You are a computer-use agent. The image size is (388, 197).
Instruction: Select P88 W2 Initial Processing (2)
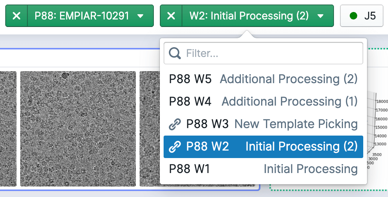263,147
